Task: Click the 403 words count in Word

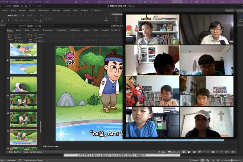Action: (x=12, y=160)
